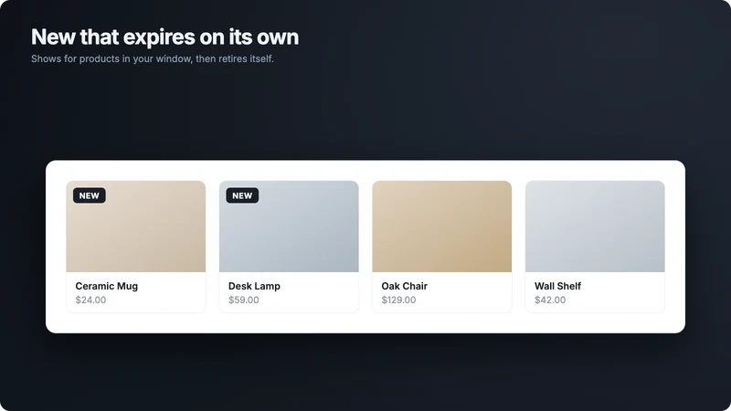731x411 pixels.
Task: Select the $24.00 price label
Action: pyautogui.click(x=90, y=300)
